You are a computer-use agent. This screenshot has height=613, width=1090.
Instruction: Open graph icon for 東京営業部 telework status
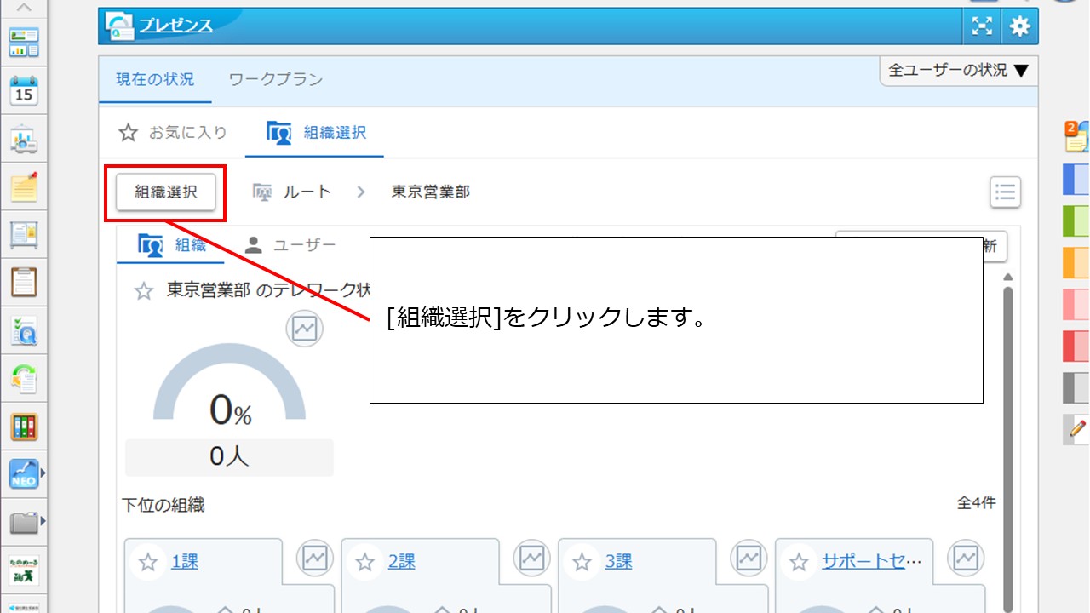(304, 329)
